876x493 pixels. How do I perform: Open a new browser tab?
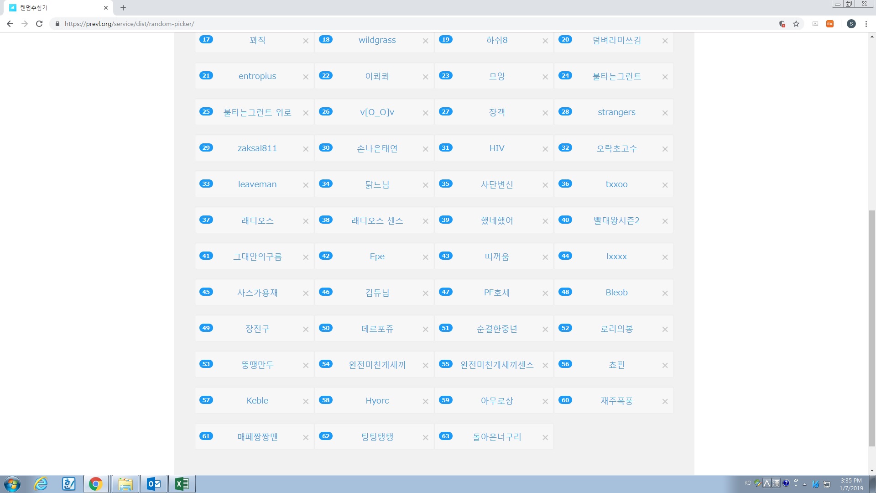[123, 8]
